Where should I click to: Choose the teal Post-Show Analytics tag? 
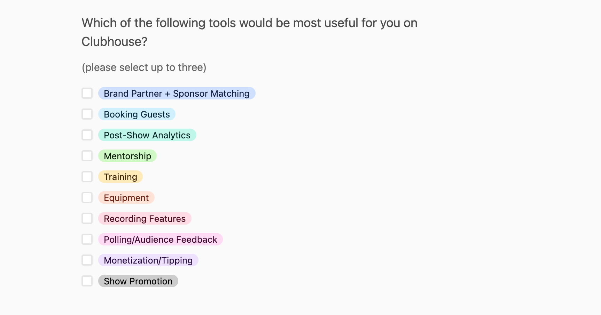click(x=147, y=135)
